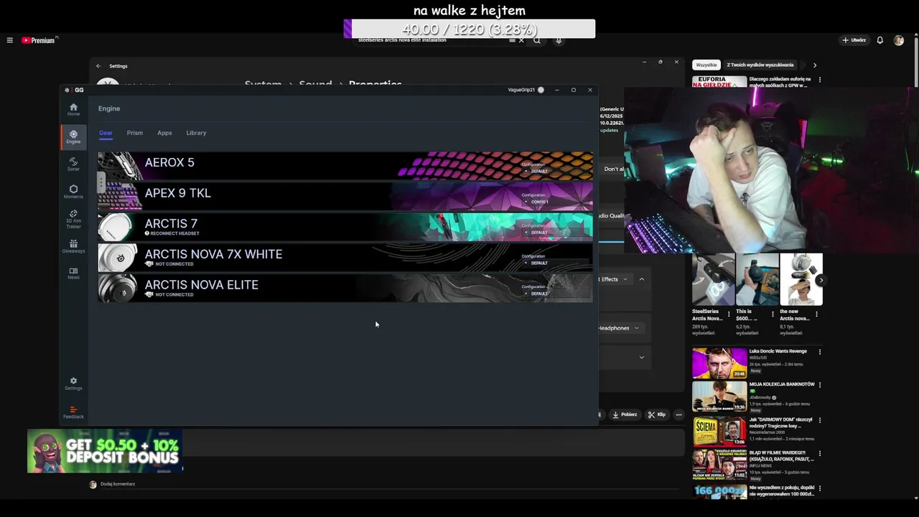Click the INFLU NEWS channel name
This screenshot has width=919, height=517.
pos(762,466)
